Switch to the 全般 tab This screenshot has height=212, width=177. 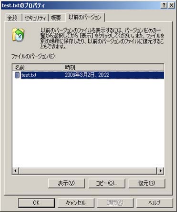click(12, 18)
